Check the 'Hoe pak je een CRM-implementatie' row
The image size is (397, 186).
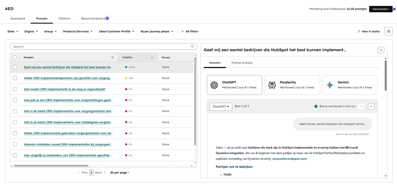click(15, 100)
